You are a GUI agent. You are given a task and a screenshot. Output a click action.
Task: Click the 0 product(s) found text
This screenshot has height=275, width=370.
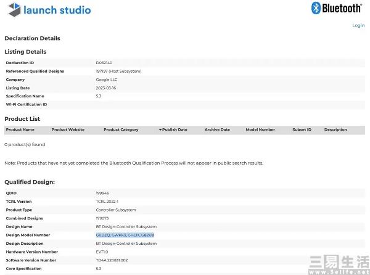coord(25,144)
